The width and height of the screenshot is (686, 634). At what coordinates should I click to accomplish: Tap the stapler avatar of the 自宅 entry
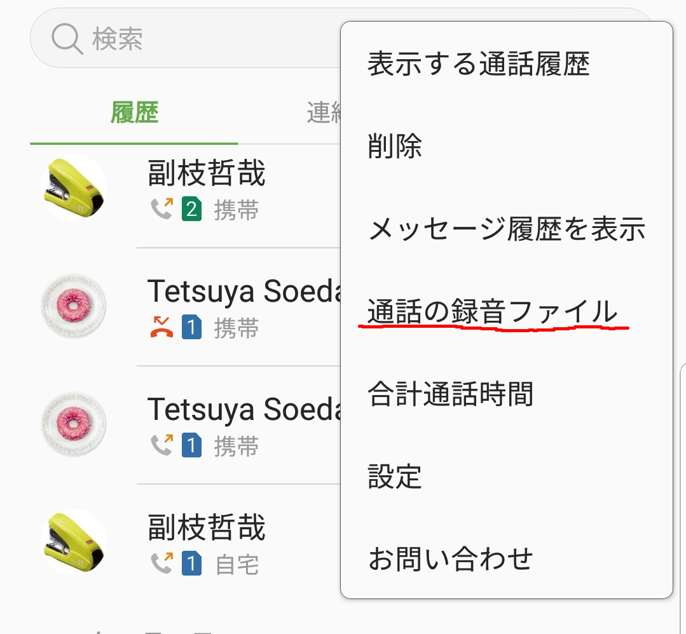click(x=74, y=542)
